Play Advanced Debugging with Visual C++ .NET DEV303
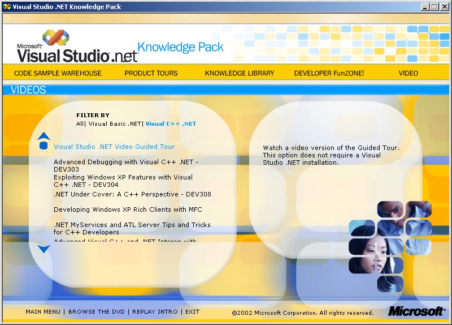Screen dimensions: 452x325 (126, 165)
